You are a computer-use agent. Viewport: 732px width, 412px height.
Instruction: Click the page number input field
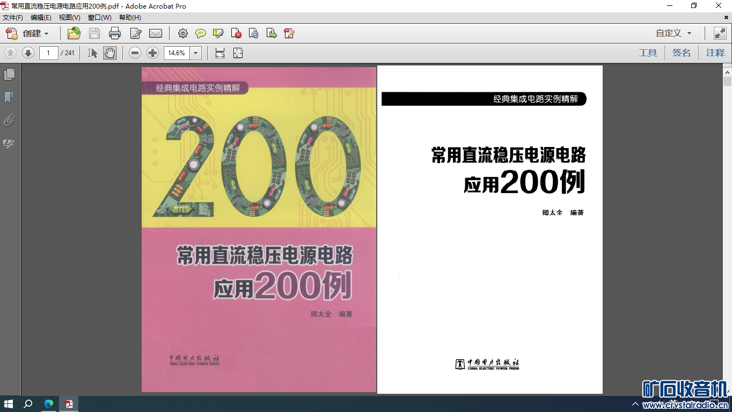(49, 53)
